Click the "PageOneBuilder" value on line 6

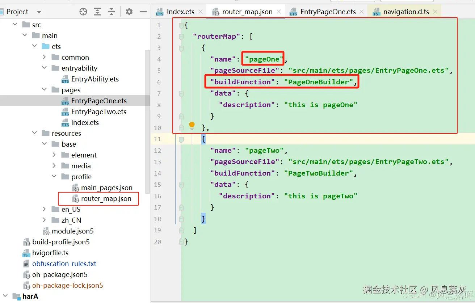click(319, 82)
